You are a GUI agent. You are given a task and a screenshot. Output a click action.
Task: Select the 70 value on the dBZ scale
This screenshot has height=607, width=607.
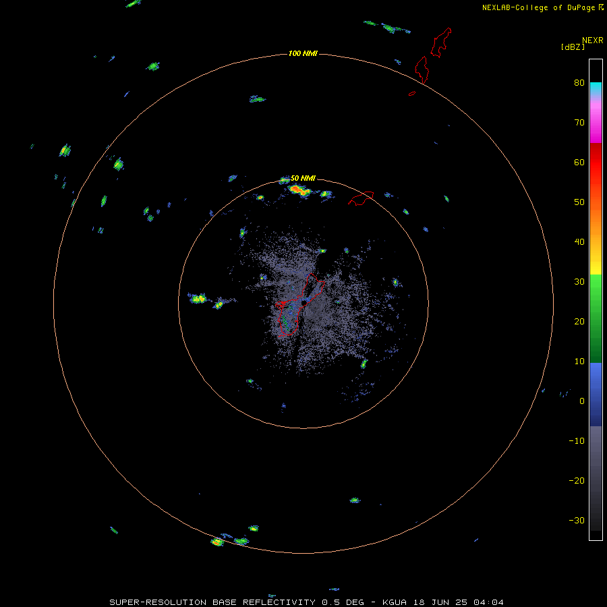point(579,123)
